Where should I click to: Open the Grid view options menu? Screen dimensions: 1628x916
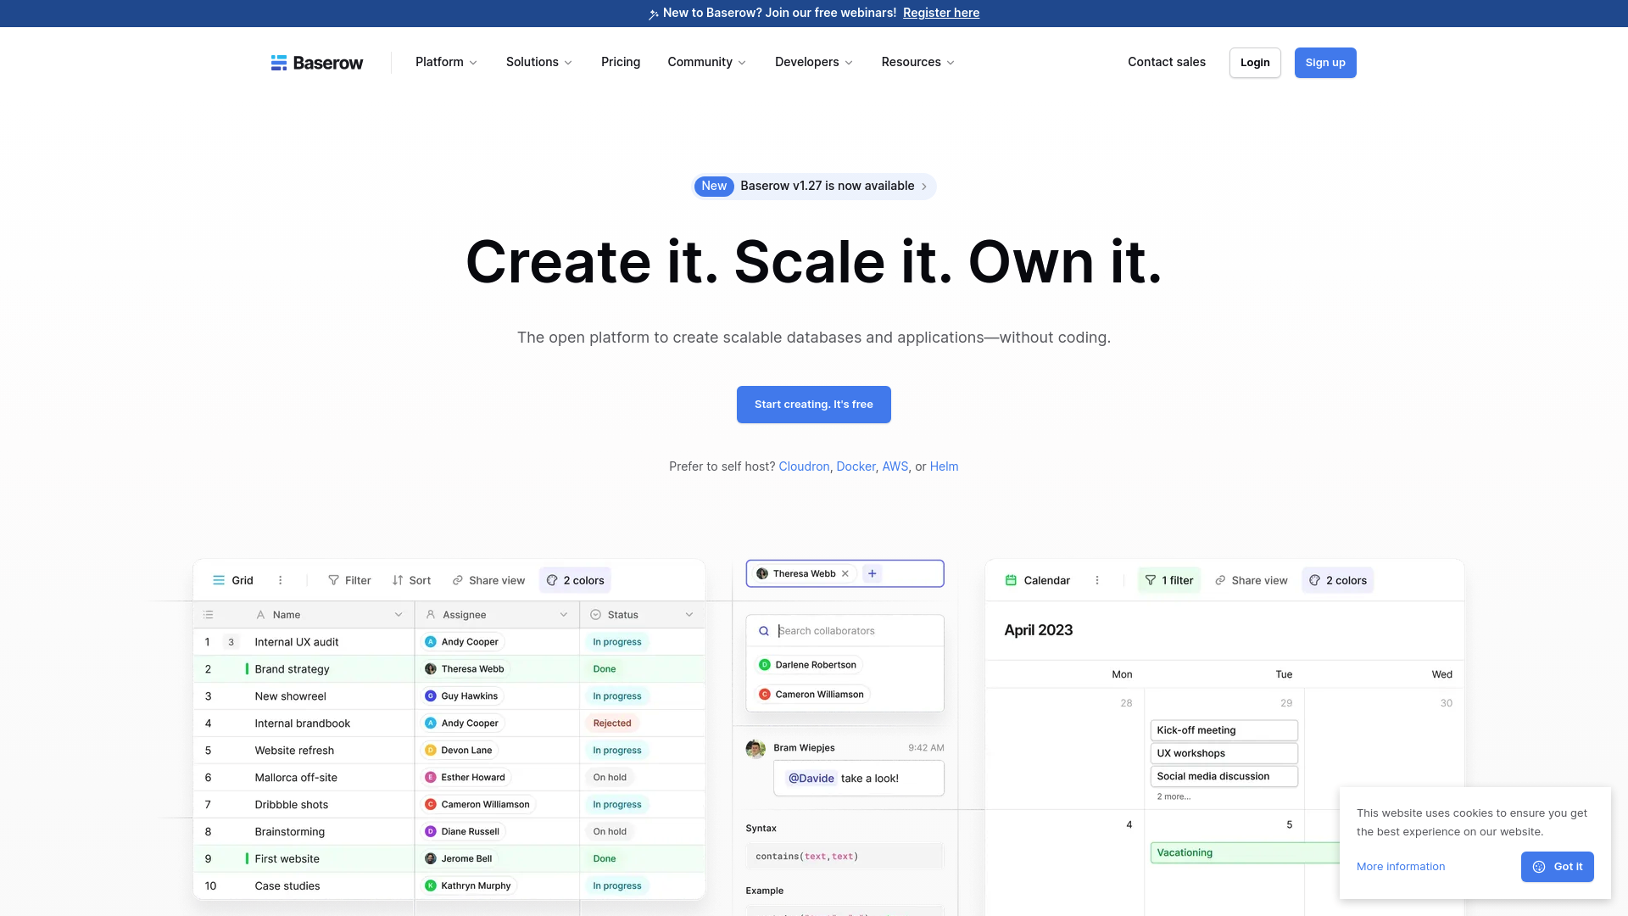[281, 580]
